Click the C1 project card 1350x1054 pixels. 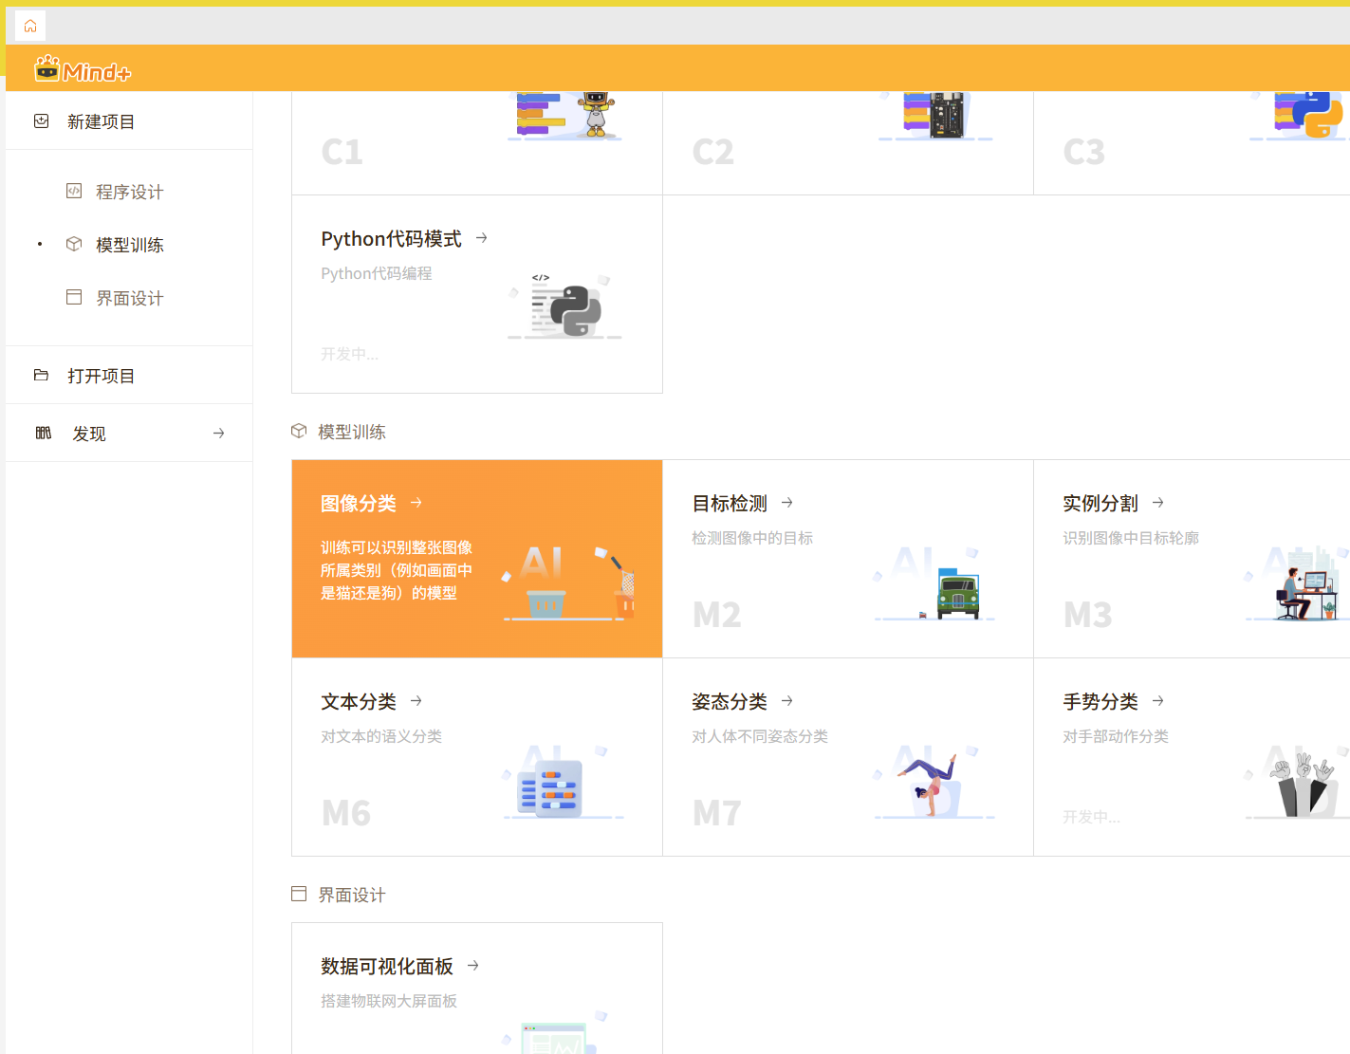pyautogui.click(x=476, y=142)
